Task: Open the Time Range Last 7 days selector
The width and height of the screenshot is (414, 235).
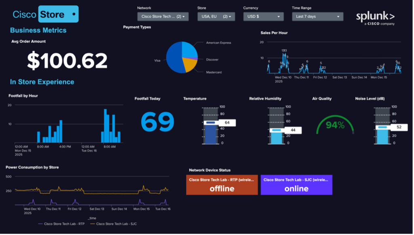Action: pos(317,17)
